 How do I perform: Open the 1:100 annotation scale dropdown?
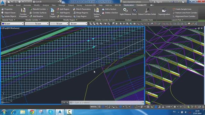point(169,107)
